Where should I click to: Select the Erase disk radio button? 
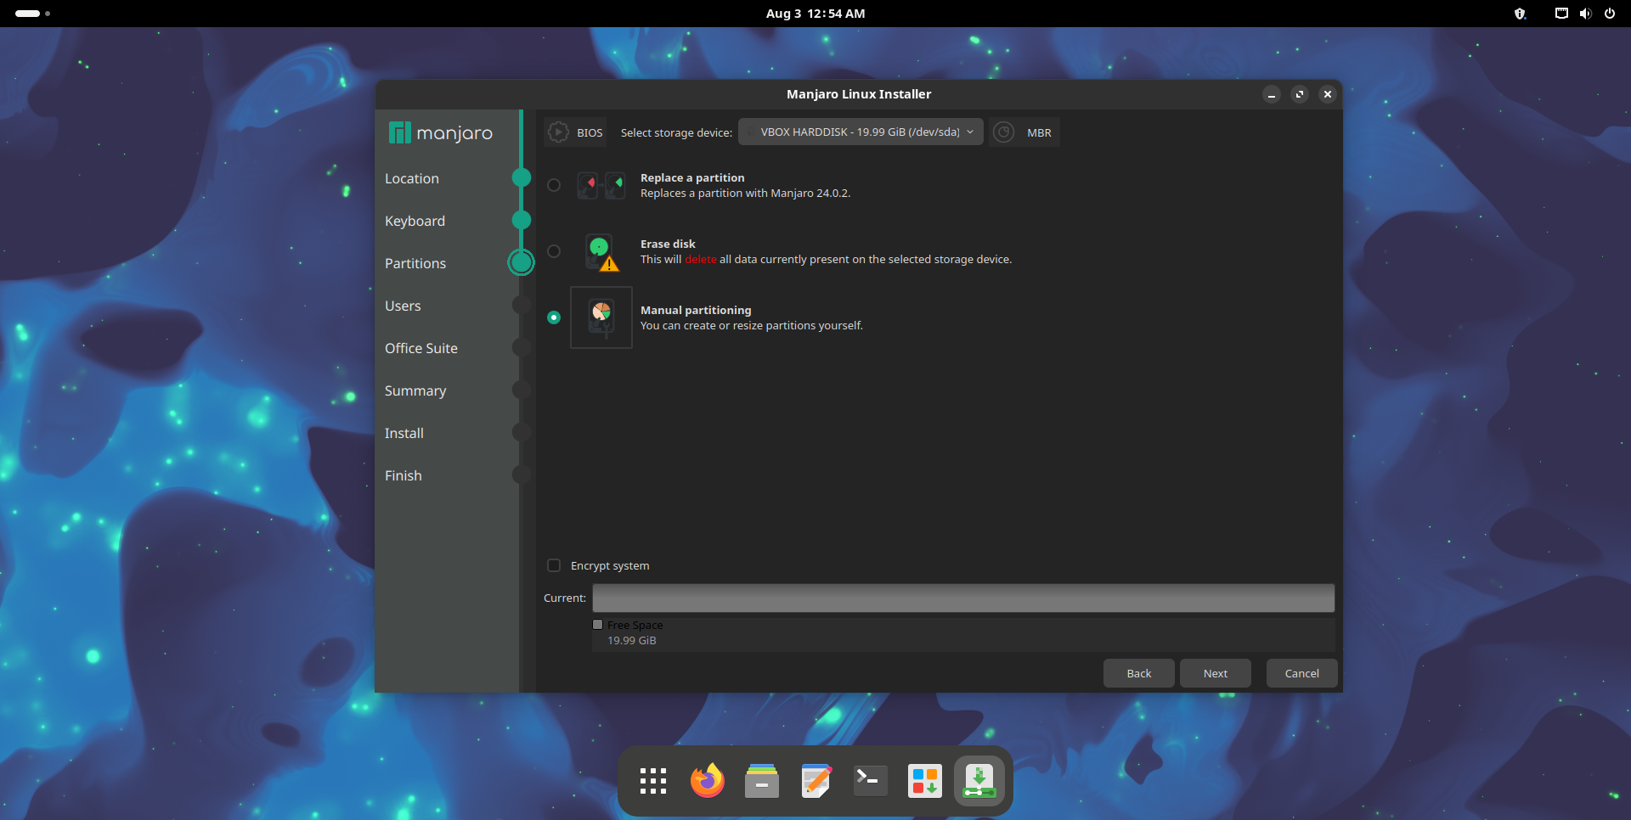click(x=554, y=251)
